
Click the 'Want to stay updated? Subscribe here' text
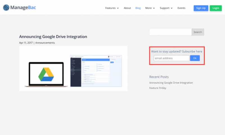pyautogui.click(x=177, y=51)
